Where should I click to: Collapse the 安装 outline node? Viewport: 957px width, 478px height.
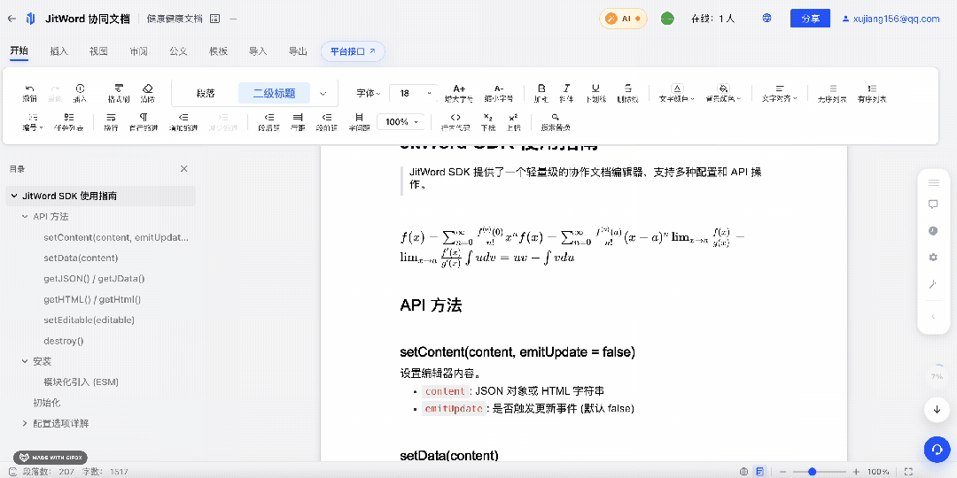coord(25,361)
